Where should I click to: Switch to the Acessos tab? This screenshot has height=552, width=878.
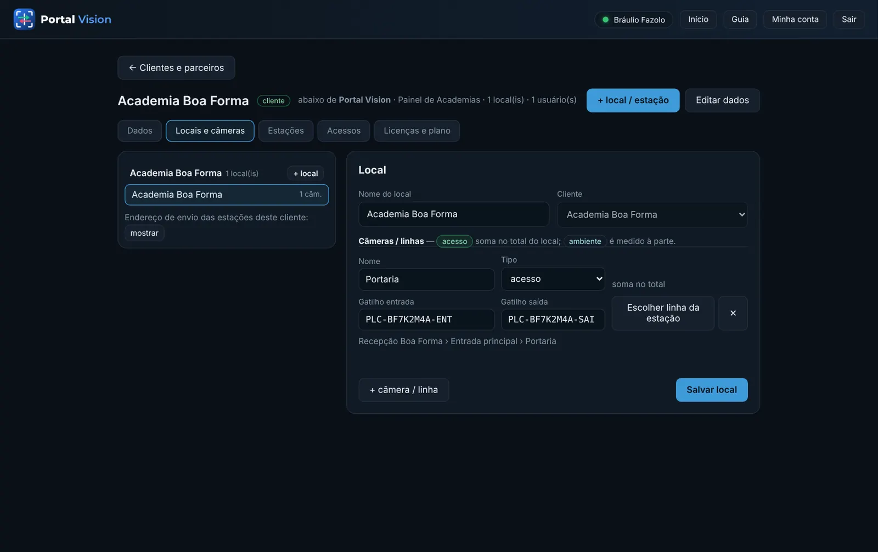click(344, 130)
